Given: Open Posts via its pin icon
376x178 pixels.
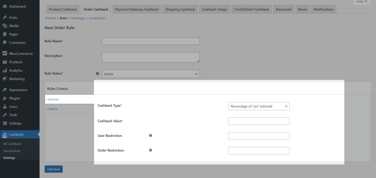Looking at the screenshot, I should tap(5, 18).
